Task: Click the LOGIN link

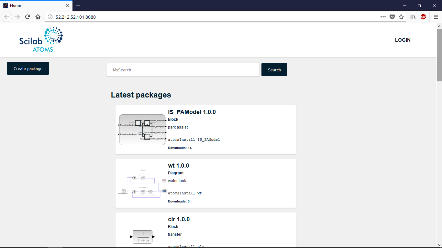Action: (x=403, y=40)
